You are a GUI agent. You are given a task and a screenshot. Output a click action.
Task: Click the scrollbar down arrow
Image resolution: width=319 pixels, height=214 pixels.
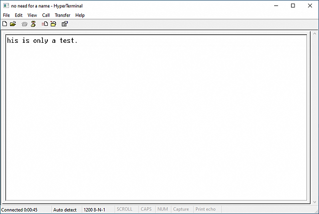315,202
